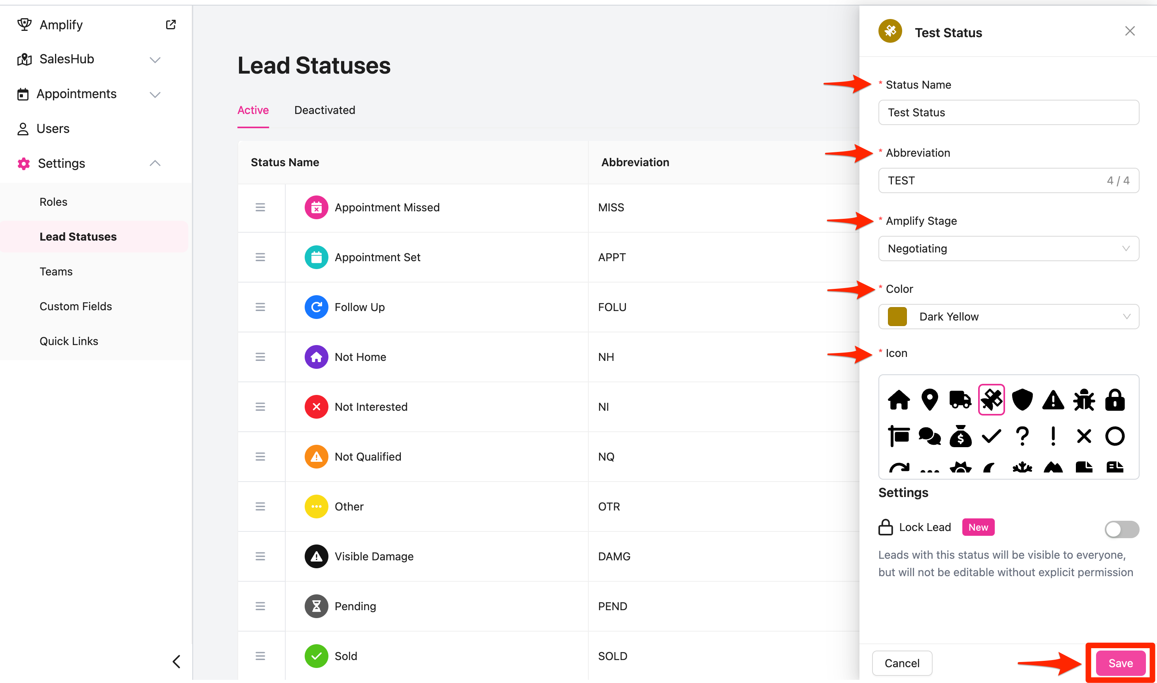
Task: Choose the money bag icon
Action: click(x=960, y=436)
